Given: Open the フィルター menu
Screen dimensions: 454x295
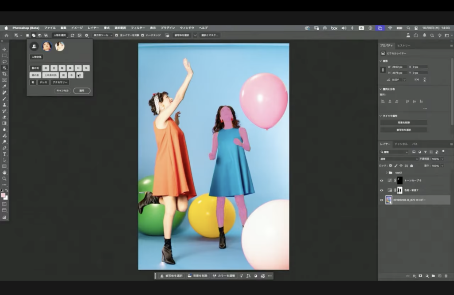Looking at the screenshot, I should (137, 28).
